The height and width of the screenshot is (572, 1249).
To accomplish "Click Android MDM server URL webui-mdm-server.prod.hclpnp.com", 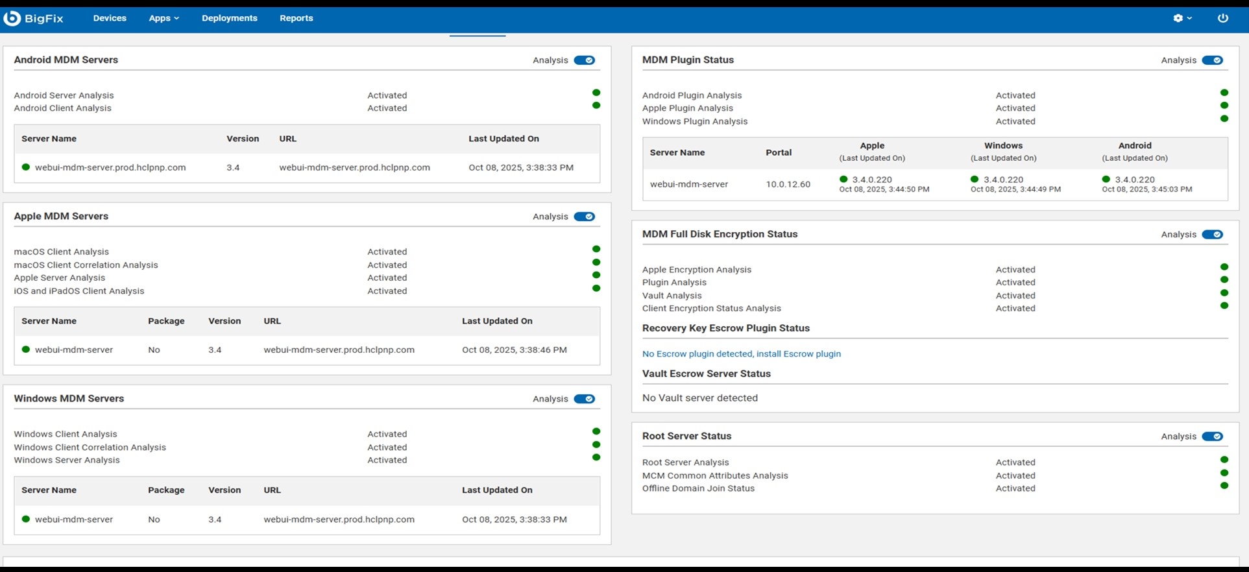I will click(x=354, y=167).
